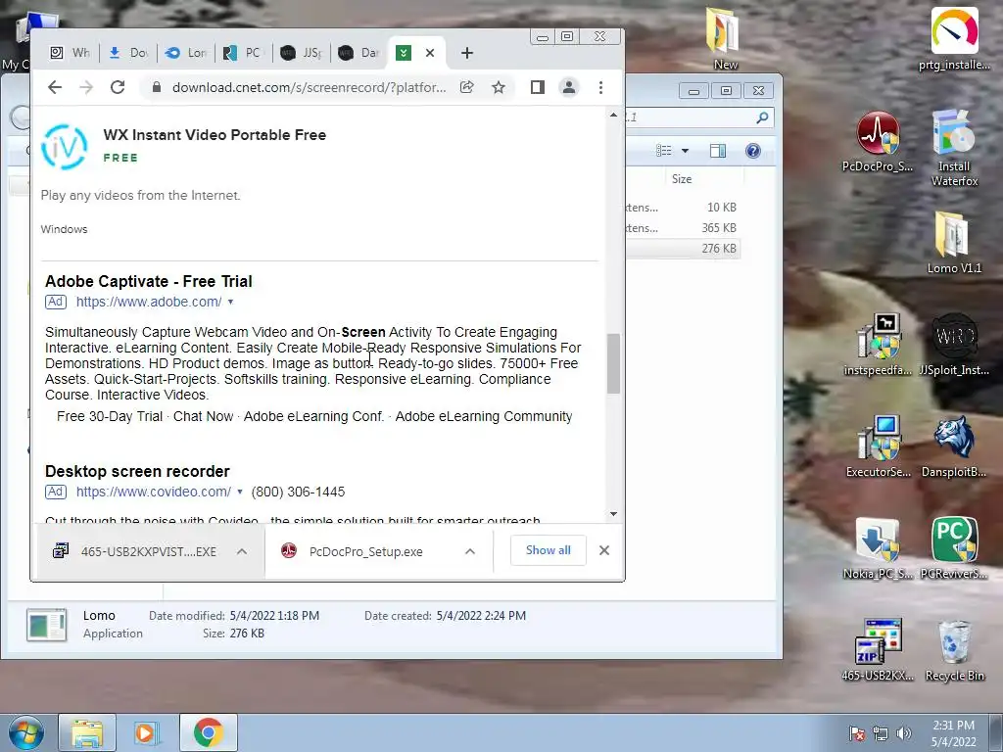The height and width of the screenshot is (752, 1003).
Task: Open Desktop screen recorder ad heading
Action: click(137, 471)
